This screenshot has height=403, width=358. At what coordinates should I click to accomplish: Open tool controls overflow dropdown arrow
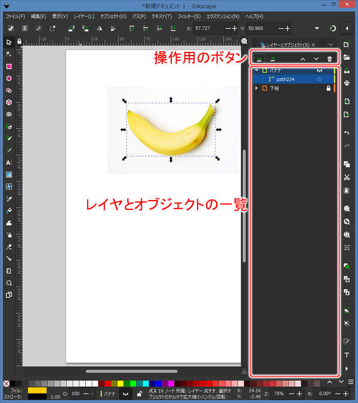coord(317,28)
